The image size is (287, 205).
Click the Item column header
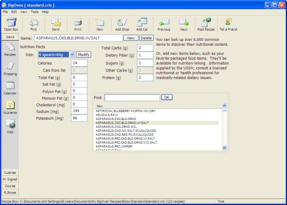tap(156, 106)
